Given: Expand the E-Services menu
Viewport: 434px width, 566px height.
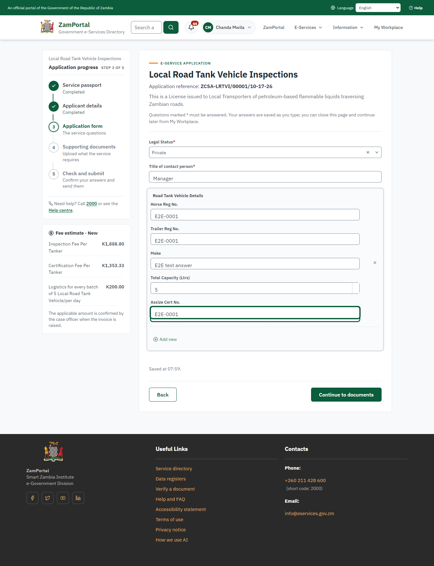Looking at the screenshot, I should tap(308, 28).
